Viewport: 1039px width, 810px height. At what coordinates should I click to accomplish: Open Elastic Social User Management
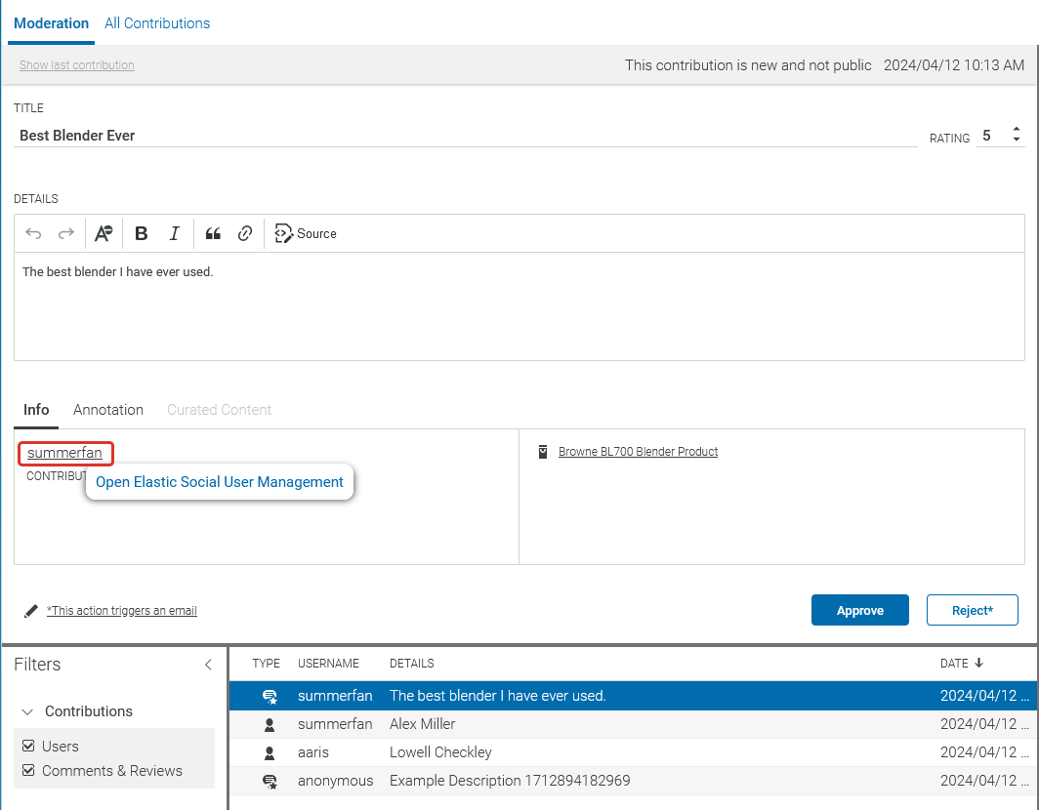[219, 481]
